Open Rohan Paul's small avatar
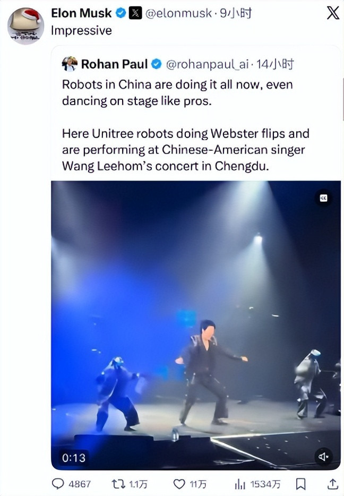 point(70,64)
